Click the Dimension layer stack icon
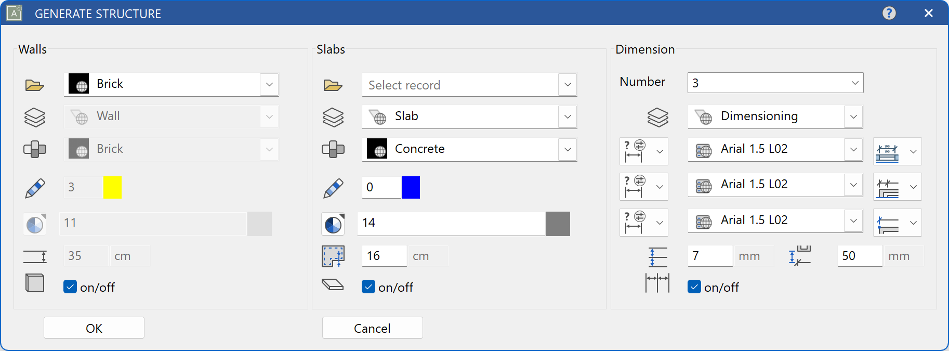949x351 pixels. (657, 118)
